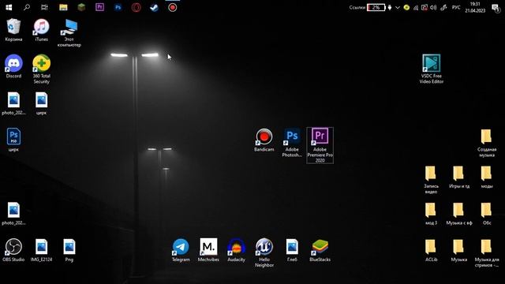Open Task View from the taskbar
The width and height of the screenshot is (505, 284).
44,7
